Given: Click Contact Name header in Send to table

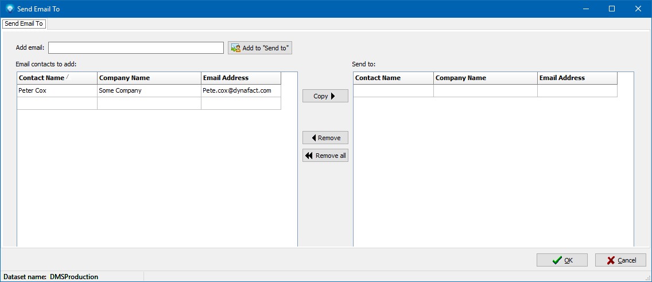Looking at the screenshot, I should coord(393,78).
